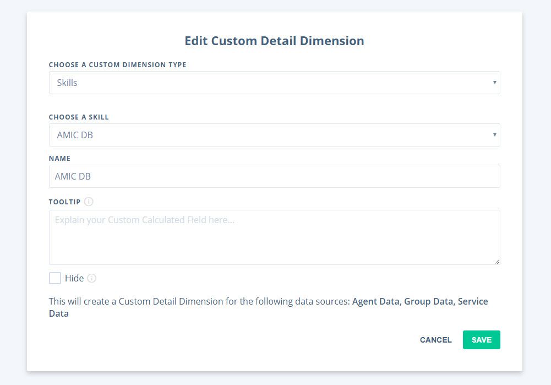Click the bold Agent Data, Group Data text
The height and width of the screenshot is (385, 551).
[x=403, y=301]
